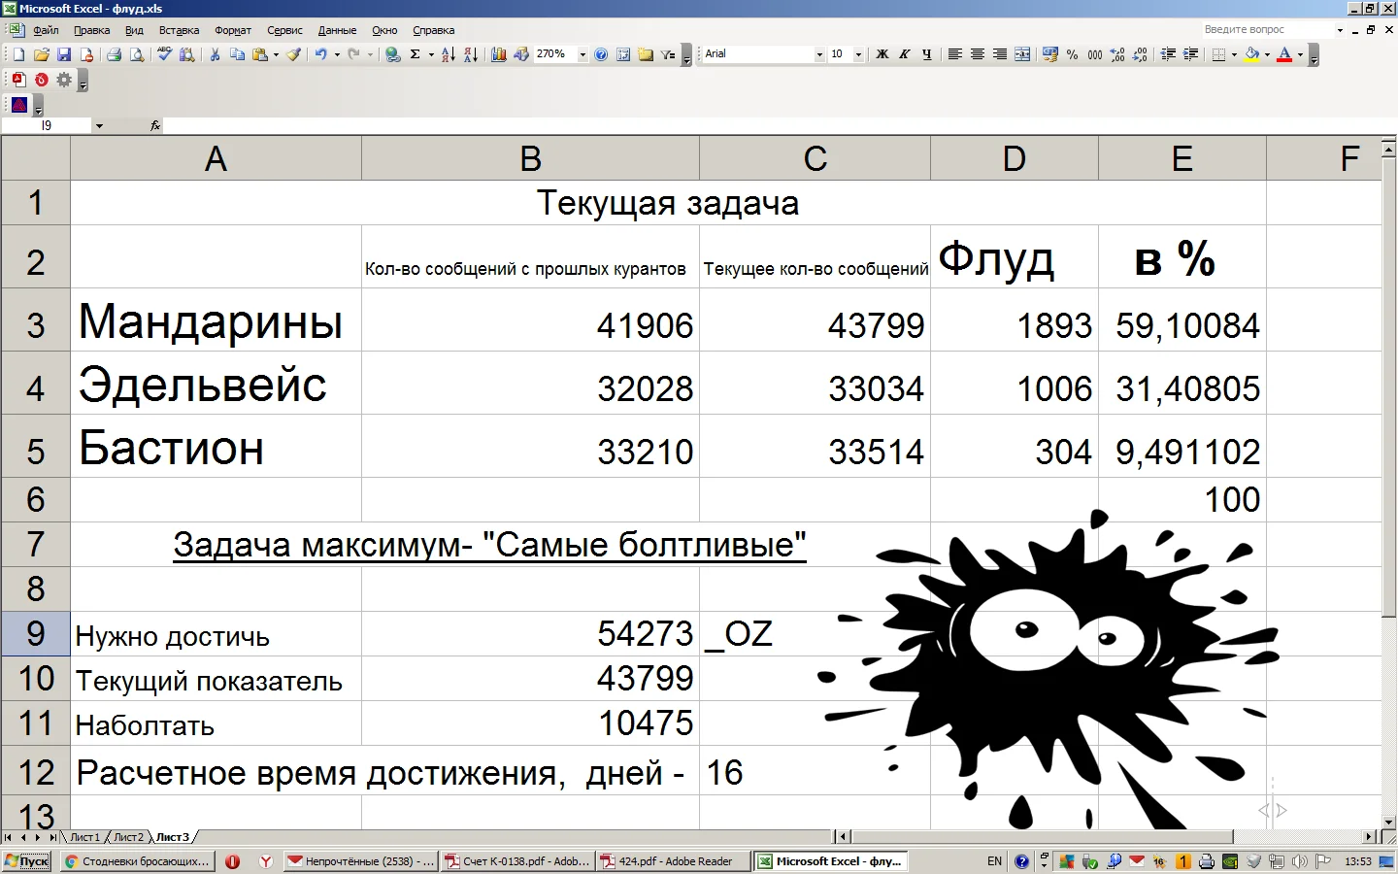Viewport: 1398px width, 874px height.
Task: Toggle bold (Ж) formatting
Action: click(882, 54)
